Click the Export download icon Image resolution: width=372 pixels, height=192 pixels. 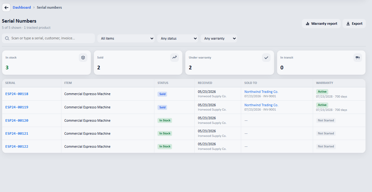click(x=348, y=24)
